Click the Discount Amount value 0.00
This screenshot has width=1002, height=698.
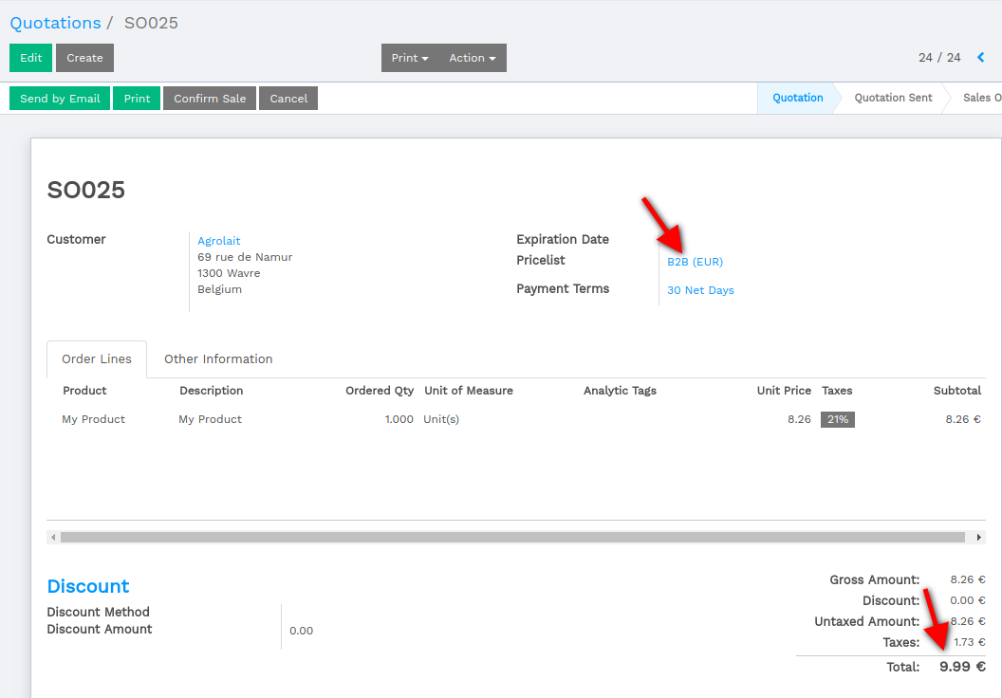coord(301,631)
